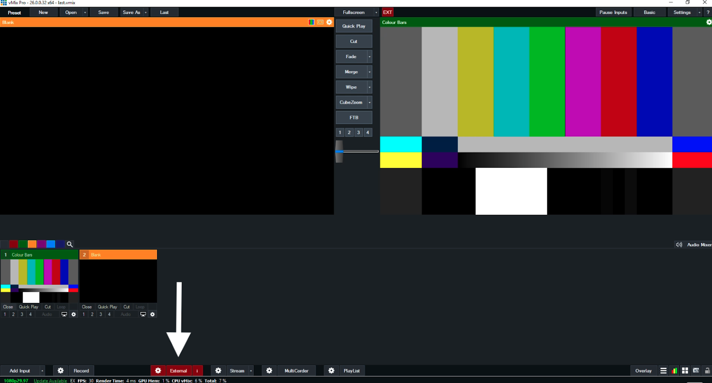This screenshot has height=383, width=712.
Task: Open the Fade transition dropdown arrow
Action: 369,56
